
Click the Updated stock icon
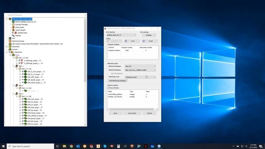point(16,33)
